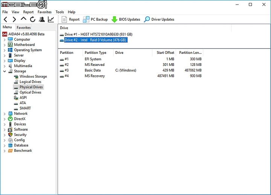Sort by Start Offset column header
The height and width of the screenshot is (195, 271).
pyautogui.click(x=164, y=53)
